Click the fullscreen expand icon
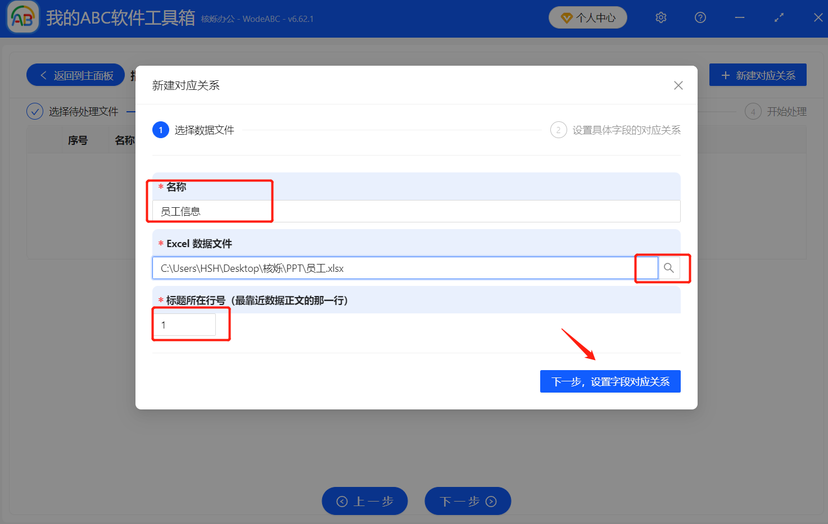This screenshot has width=828, height=524. click(x=779, y=17)
